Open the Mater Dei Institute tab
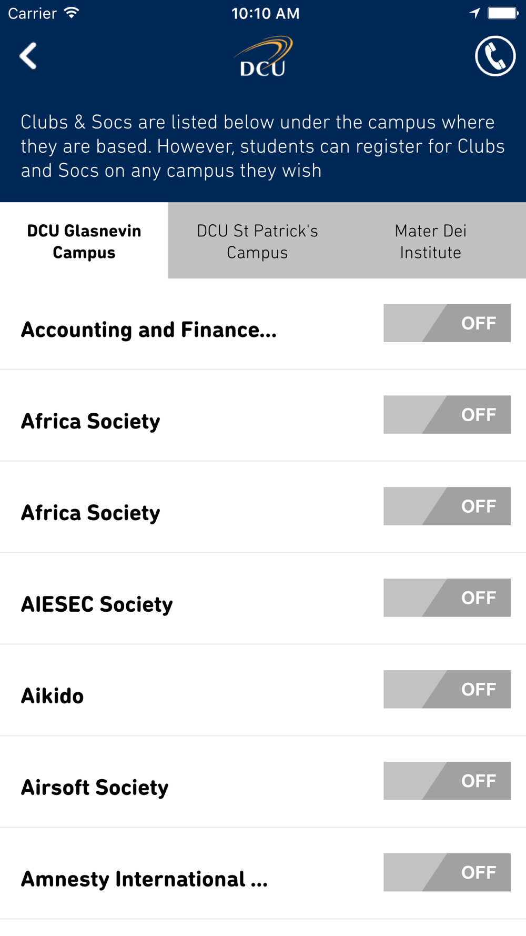Viewport: 526px width, 936px height. (x=431, y=241)
